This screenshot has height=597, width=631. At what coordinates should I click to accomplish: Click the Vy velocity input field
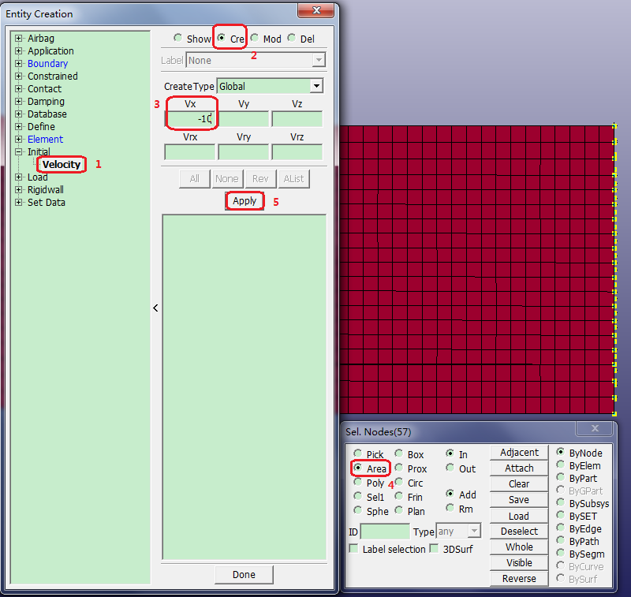[244, 119]
